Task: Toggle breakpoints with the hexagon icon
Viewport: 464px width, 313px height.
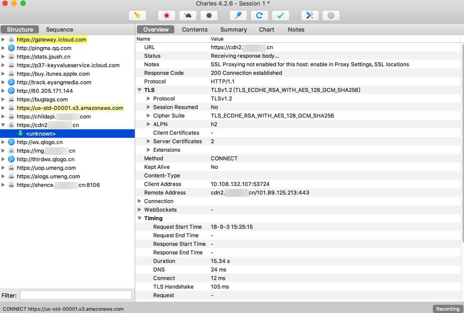Action: click(x=209, y=15)
